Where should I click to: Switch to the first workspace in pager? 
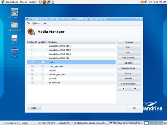click(147, 123)
